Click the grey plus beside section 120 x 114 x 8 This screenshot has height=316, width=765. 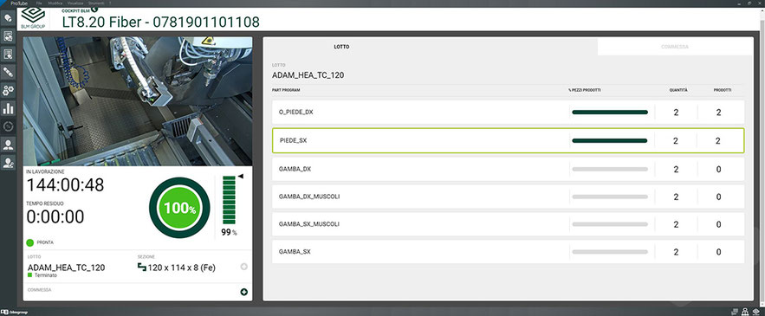pos(244,267)
